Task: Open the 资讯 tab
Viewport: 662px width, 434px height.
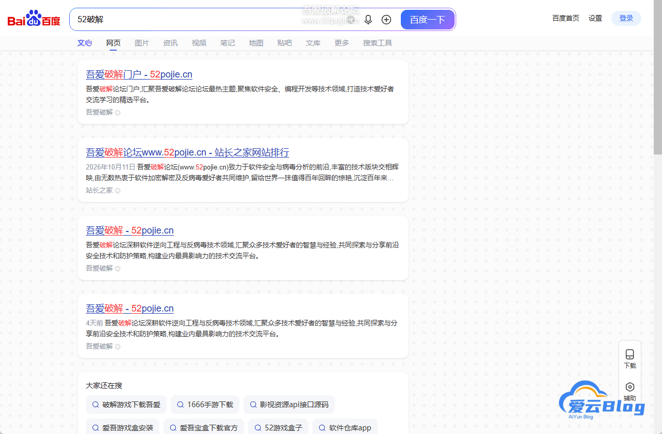Action: 170,43
